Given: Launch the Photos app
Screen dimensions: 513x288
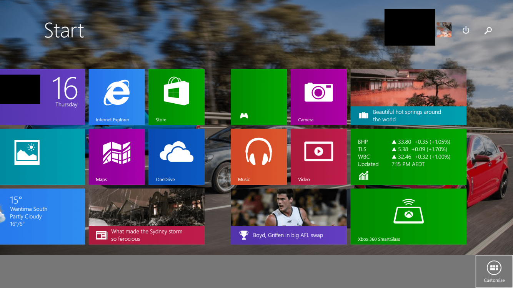Looking at the screenshot, I should [x=42, y=157].
